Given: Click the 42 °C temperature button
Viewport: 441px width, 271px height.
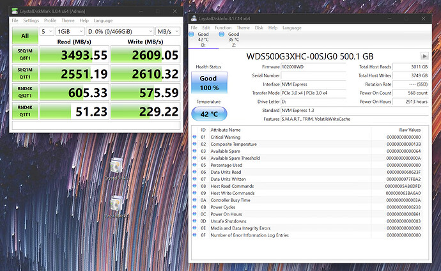Looking at the screenshot, I should [209, 114].
